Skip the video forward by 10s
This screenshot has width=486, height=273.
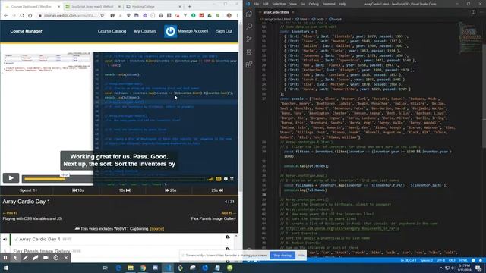[125, 190]
